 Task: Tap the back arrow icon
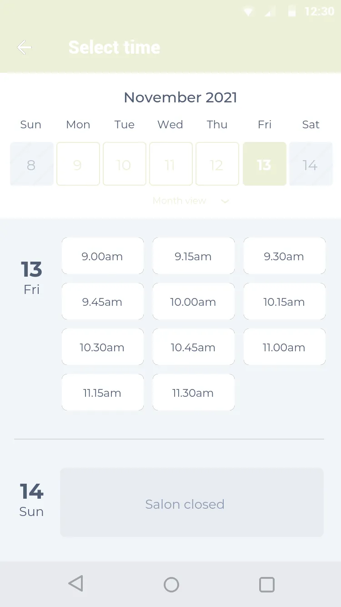tap(24, 47)
